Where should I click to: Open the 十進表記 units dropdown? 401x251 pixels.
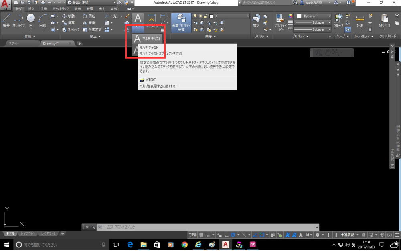point(349,235)
